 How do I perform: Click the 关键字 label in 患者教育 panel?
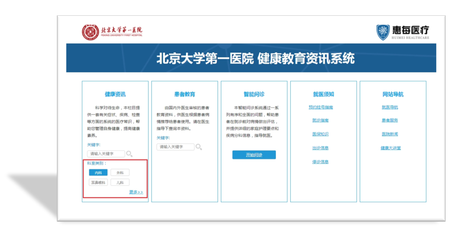tap(163, 138)
